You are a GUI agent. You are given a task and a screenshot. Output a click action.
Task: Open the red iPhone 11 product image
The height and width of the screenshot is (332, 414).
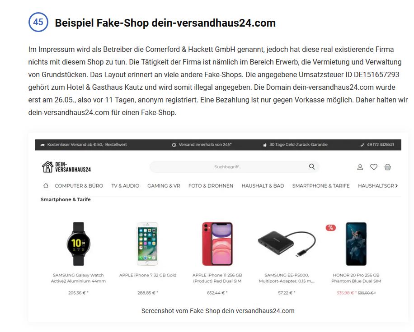point(217,244)
